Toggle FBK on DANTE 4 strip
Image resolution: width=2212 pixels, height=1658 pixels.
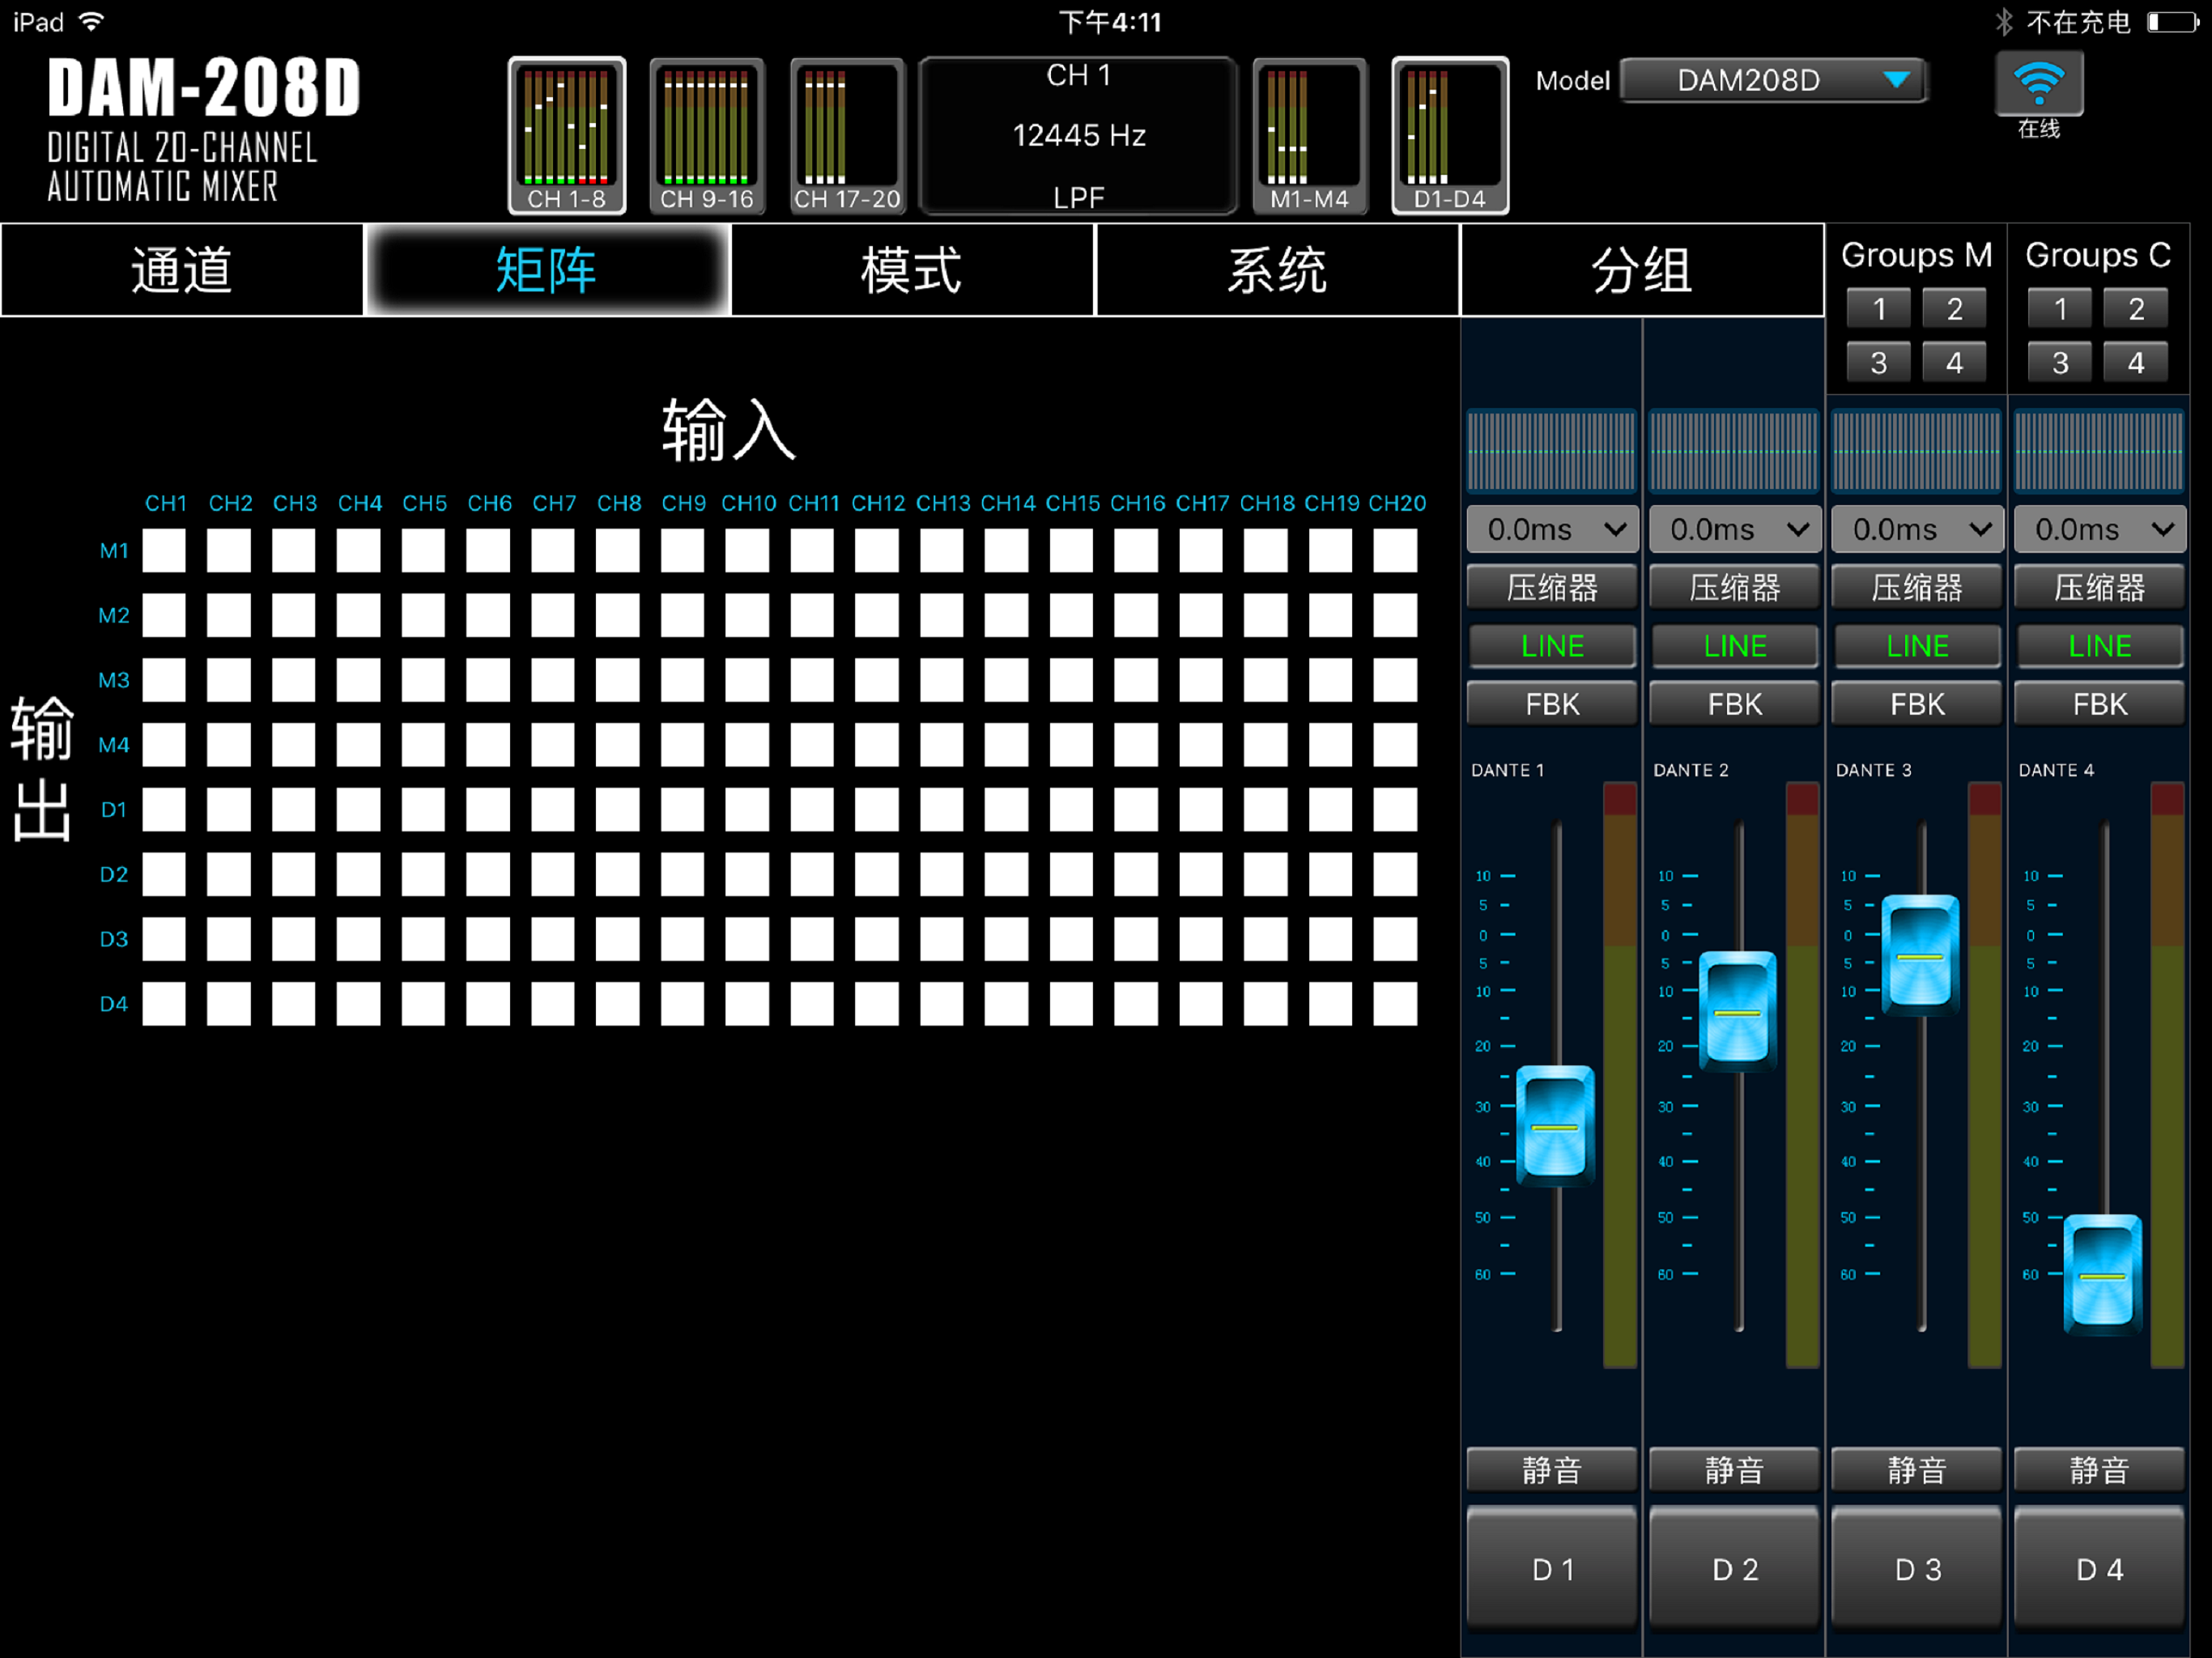pos(2100,704)
